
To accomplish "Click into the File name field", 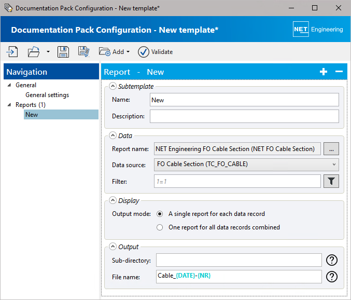I will (x=239, y=277).
